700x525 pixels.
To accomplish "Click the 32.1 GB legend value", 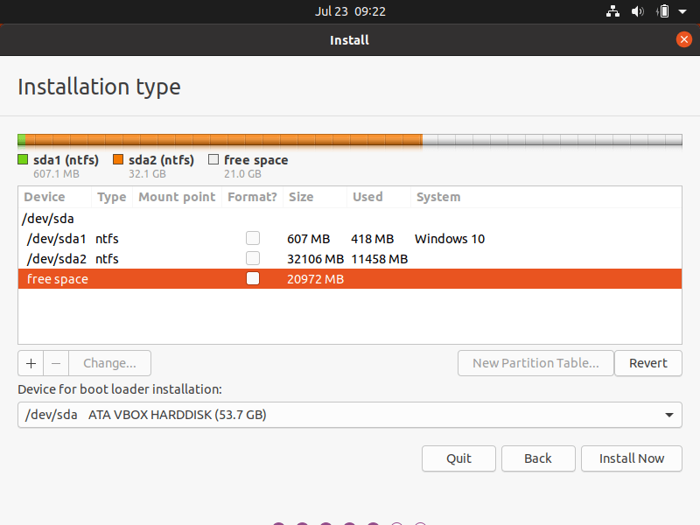I will [x=147, y=173].
